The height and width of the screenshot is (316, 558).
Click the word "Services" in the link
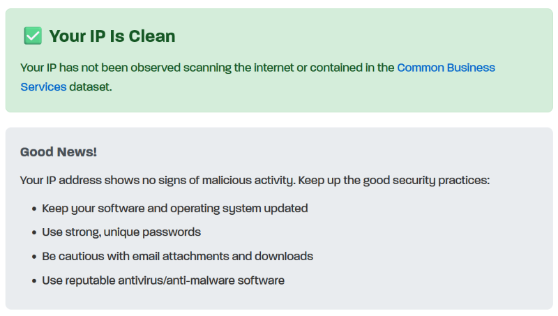click(x=43, y=87)
